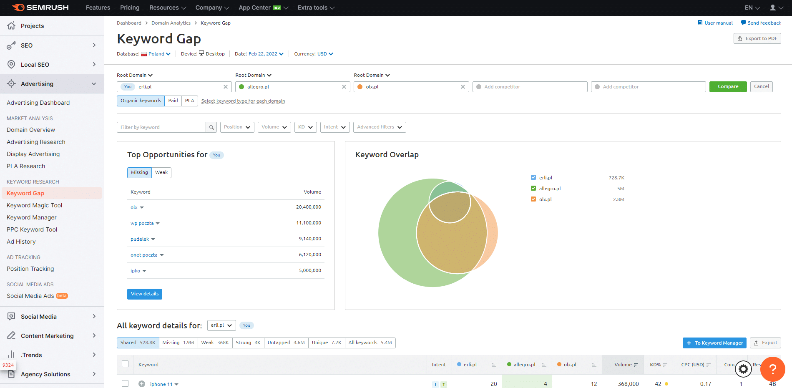Click the Send feedback chat icon

743,23
